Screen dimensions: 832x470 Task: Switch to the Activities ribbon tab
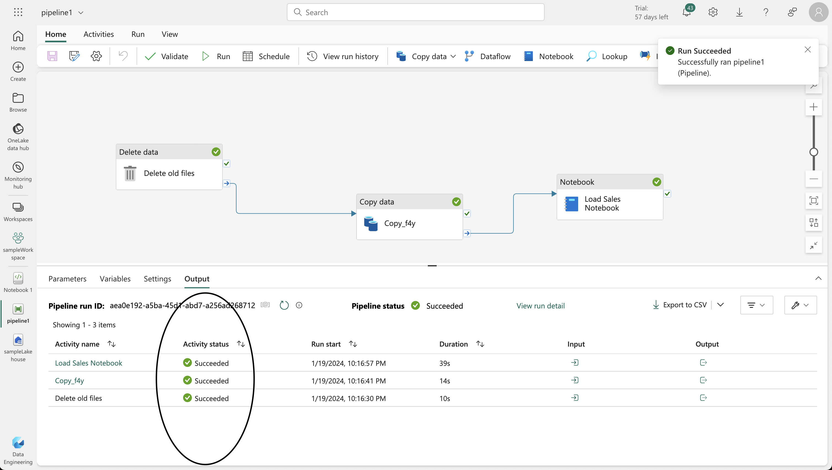pyautogui.click(x=99, y=34)
